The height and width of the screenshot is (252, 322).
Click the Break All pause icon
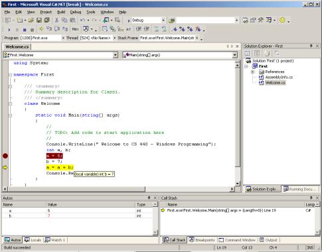click(17, 29)
